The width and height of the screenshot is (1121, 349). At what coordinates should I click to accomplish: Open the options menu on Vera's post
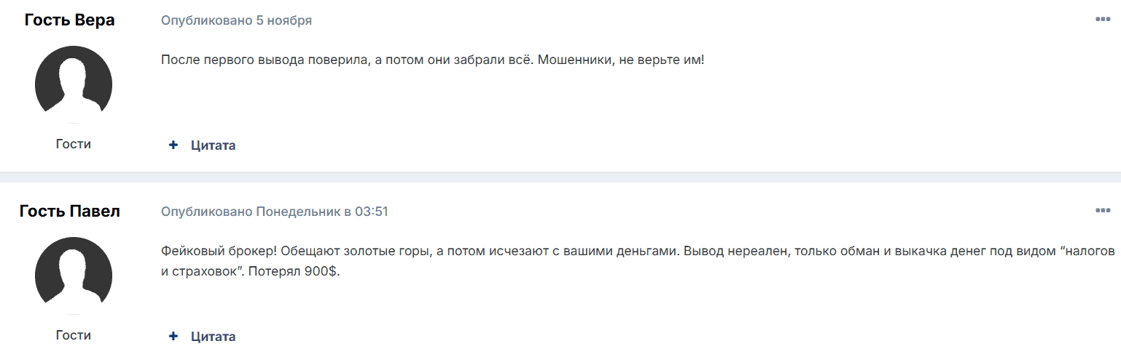[1102, 20]
